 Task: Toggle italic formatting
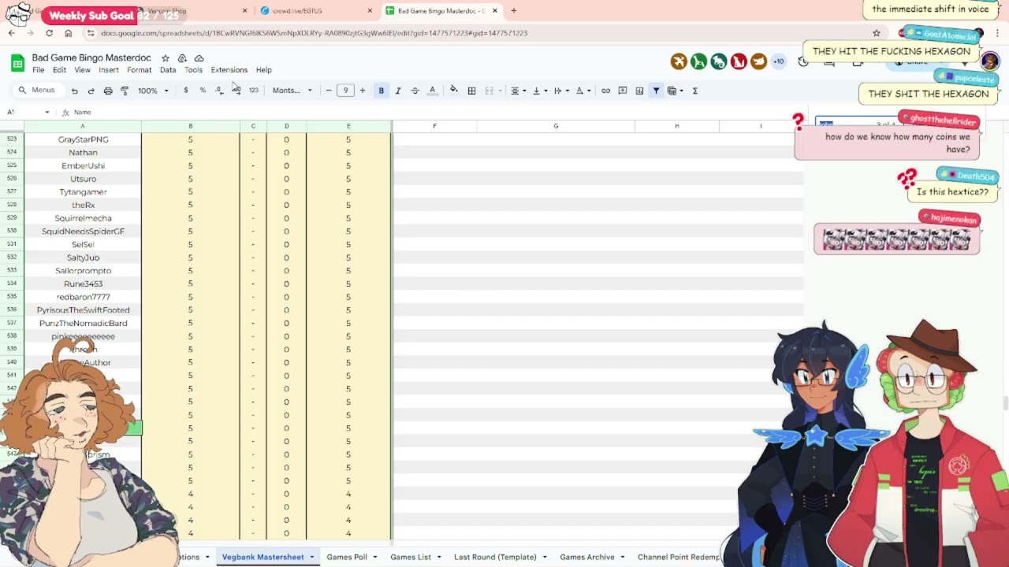(x=398, y=91)
